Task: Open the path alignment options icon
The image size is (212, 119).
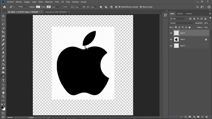Action: click(106, 7)
